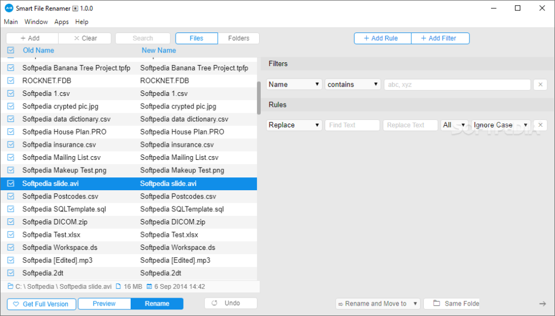
Task: Open the Apps menu
Action: (x=61, y=22)
